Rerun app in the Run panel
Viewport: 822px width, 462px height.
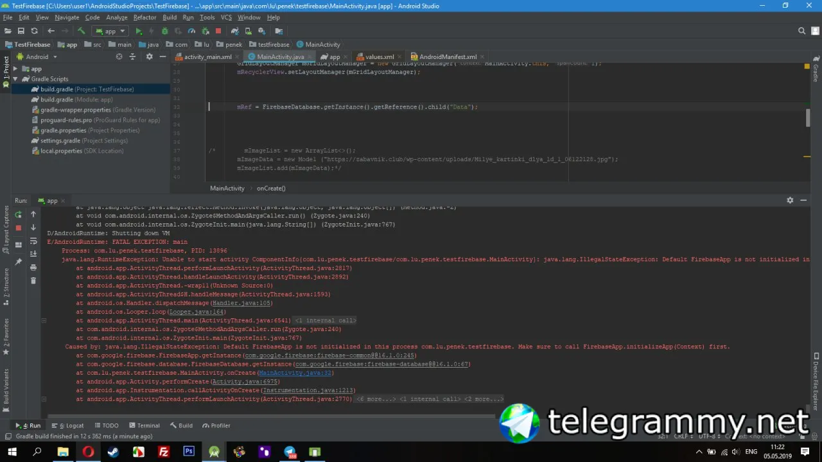tap(18, 215)
